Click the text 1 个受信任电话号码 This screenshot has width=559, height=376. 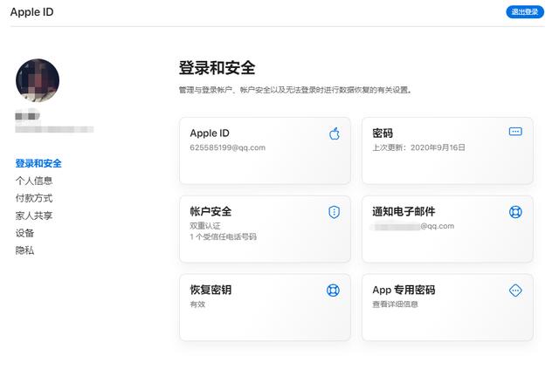coord(223,236)
